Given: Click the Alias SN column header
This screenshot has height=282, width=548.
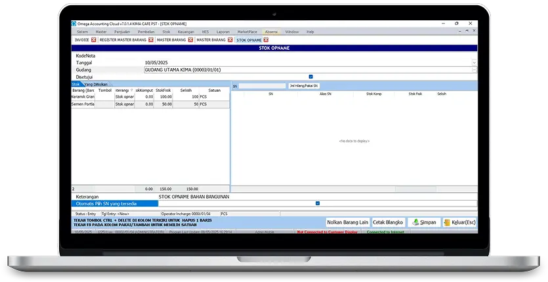Looking at the screenshot, I should click(326, 94).
